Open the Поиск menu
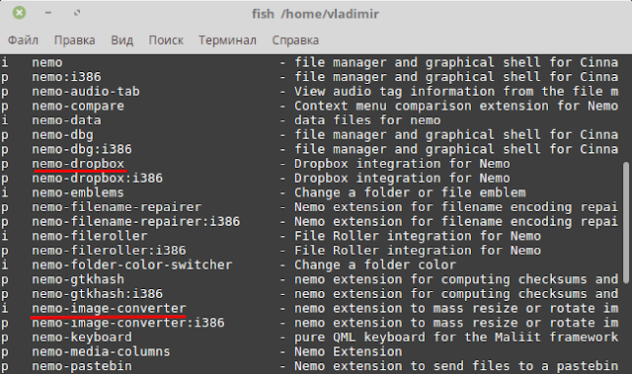The height and width of the screenshot is (374, 632). (166, 40)
